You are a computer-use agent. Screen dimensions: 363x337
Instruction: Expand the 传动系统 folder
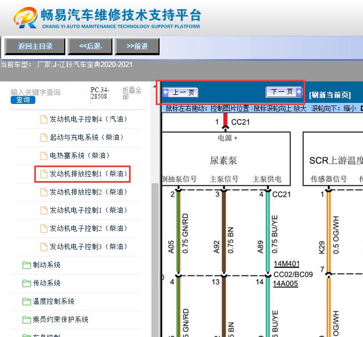[x=47, y=283]
